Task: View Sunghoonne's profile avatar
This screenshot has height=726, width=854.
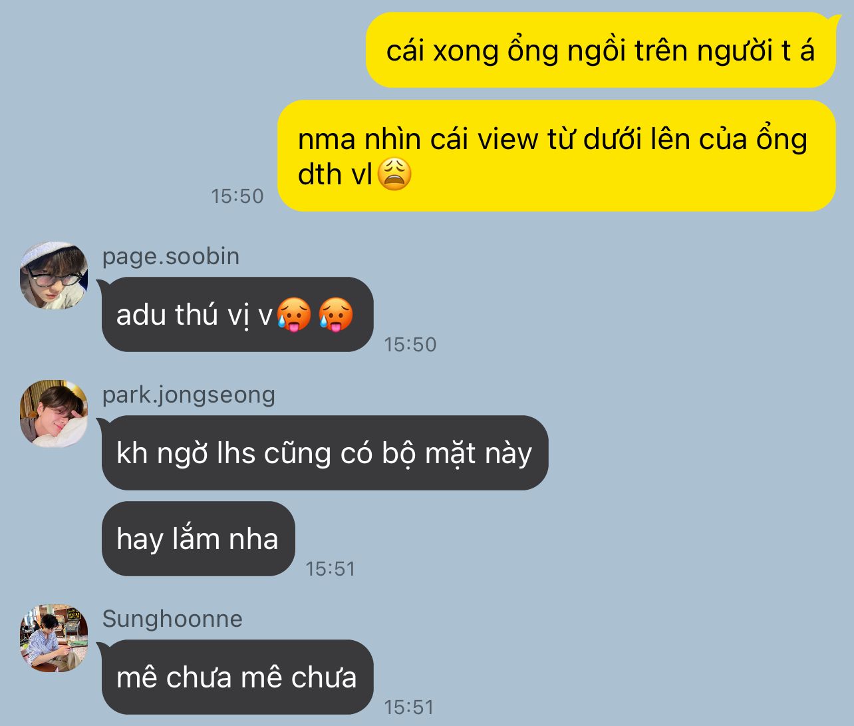Action: pos(54,638)
